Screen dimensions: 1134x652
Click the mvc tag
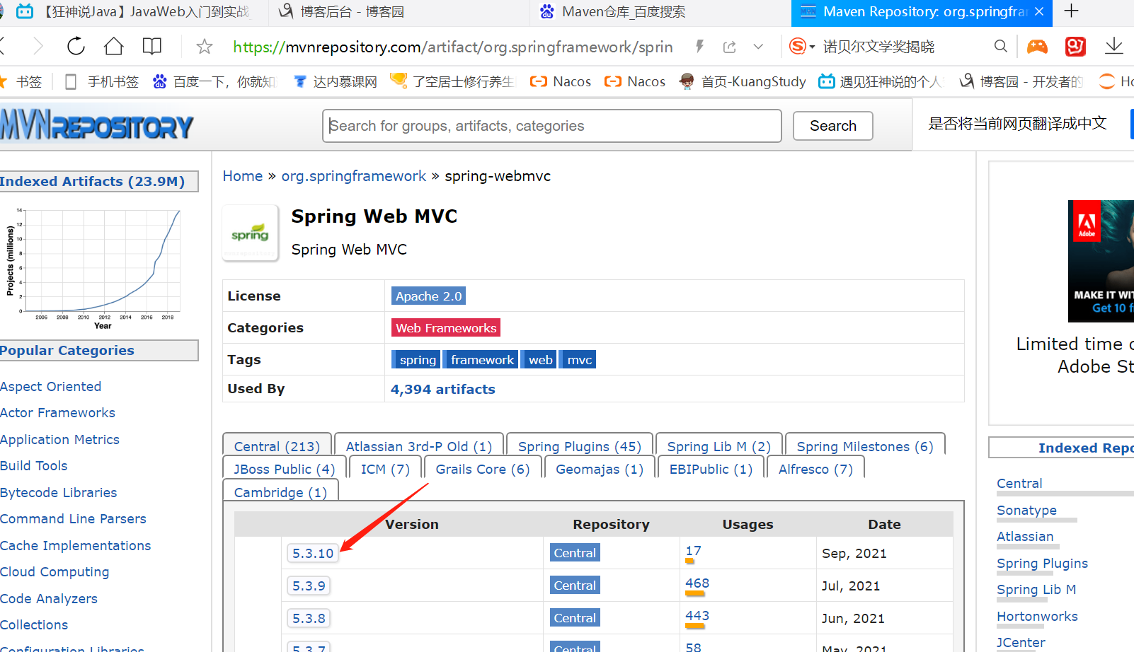pos(579,360)
